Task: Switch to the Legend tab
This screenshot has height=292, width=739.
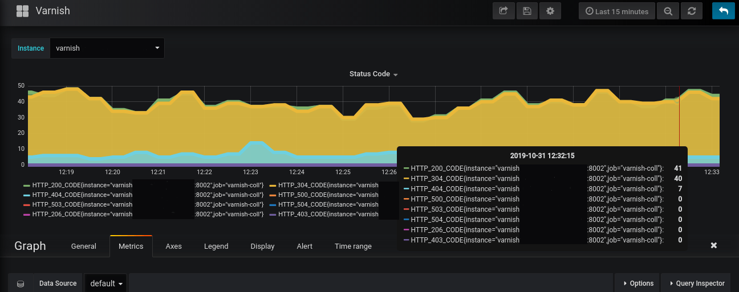Action: (216, 246)
